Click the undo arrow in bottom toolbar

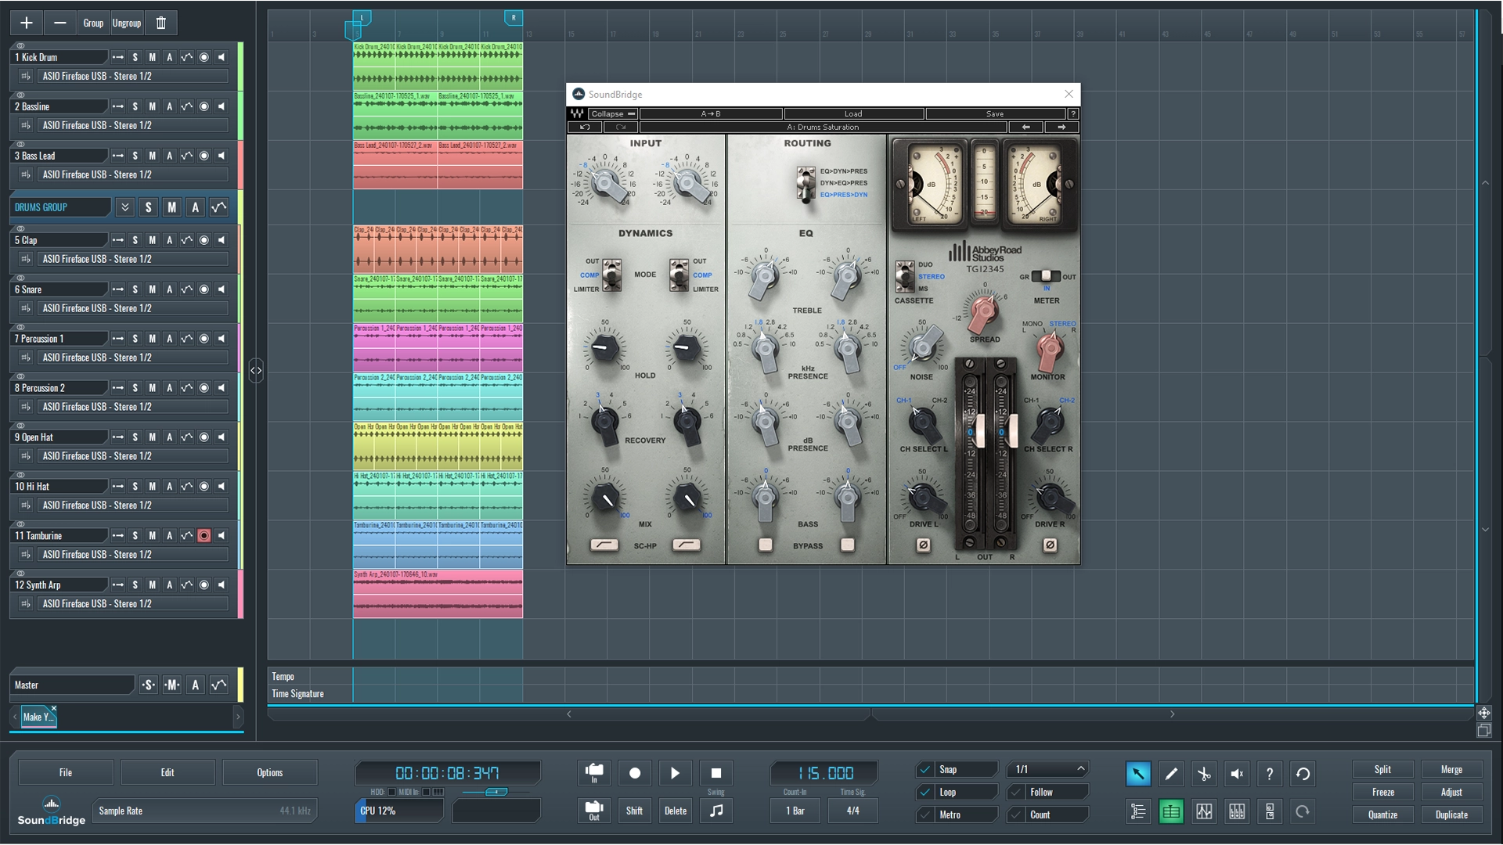click(1303, 774)
